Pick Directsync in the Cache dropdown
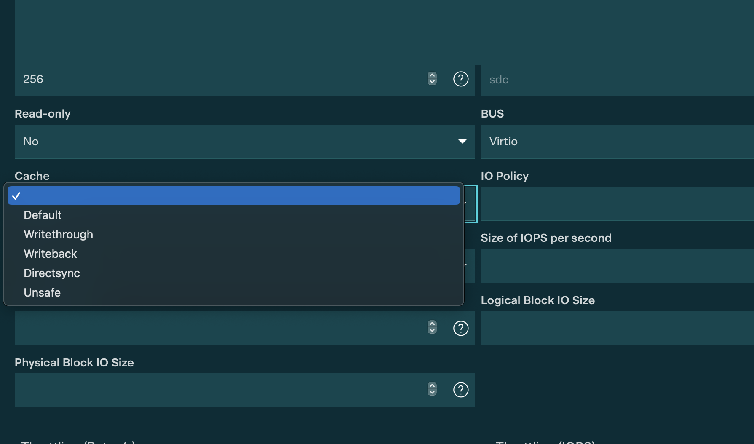The image size is (754, 444). click(x=52, y=273)
